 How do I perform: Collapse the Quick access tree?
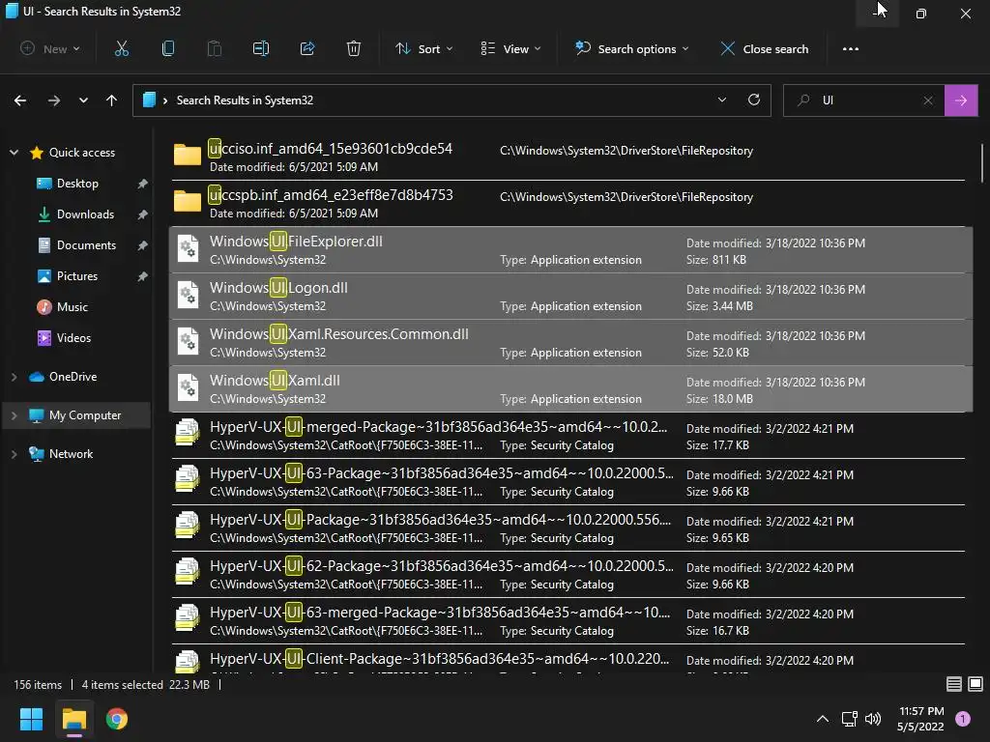(x=14, y=152)
